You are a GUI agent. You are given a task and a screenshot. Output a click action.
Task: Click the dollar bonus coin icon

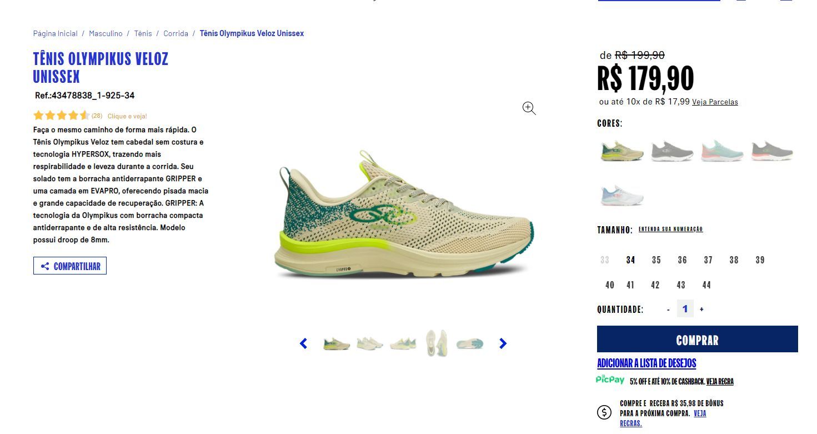(x=604, y=412)
